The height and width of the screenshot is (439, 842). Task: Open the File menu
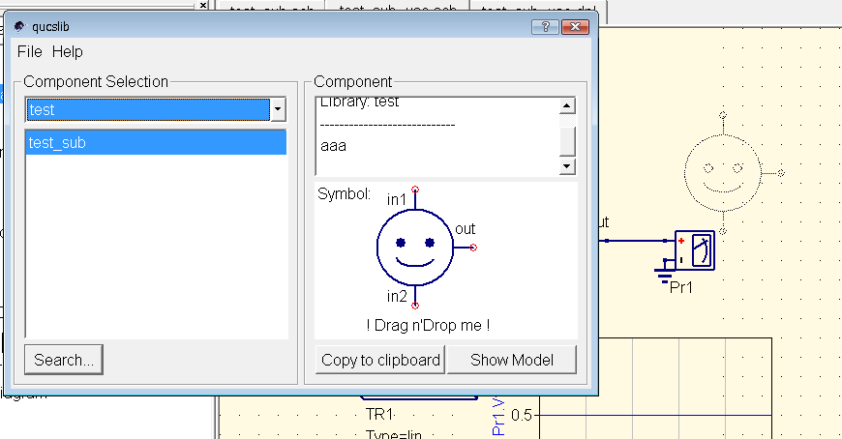pos(30,51)
